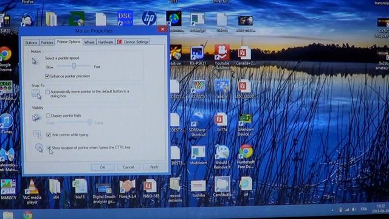Switch to the Buttons tab
The height and width of the screenshot is (219, 389).
pos(31,43)
